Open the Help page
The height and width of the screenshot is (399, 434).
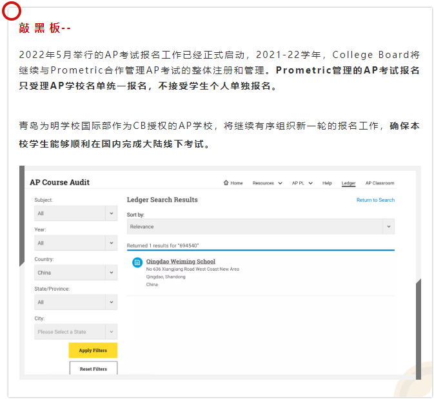point(327,183)
